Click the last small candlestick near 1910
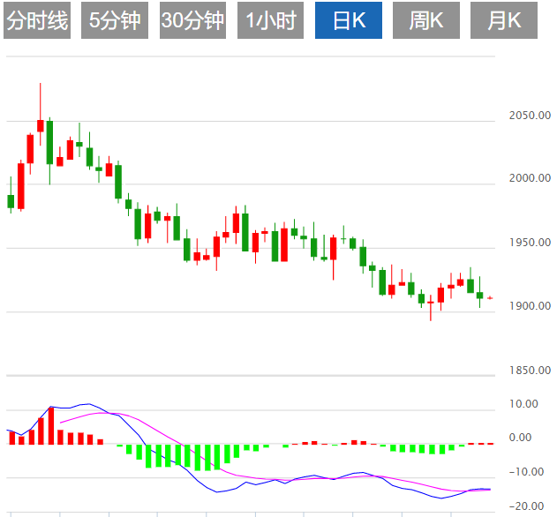 point(490,298)
